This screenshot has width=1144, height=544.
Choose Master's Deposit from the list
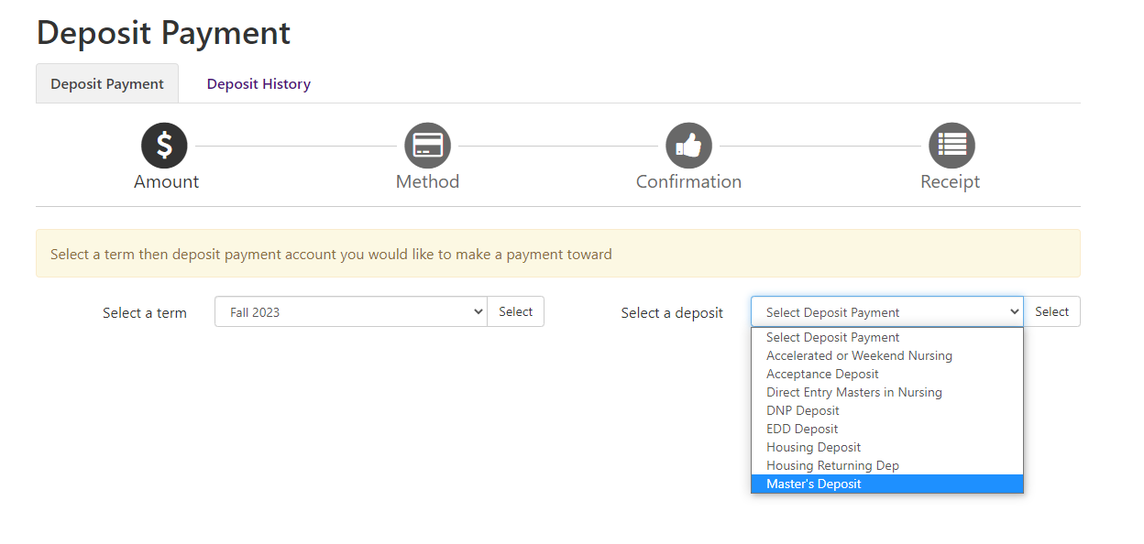point(887,484)
